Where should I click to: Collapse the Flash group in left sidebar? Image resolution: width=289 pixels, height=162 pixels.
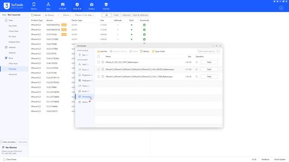[x=6, y=20]
